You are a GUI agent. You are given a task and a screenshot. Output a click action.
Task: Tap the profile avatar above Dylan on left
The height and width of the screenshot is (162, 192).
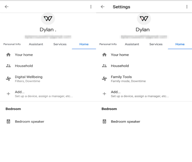48,19
